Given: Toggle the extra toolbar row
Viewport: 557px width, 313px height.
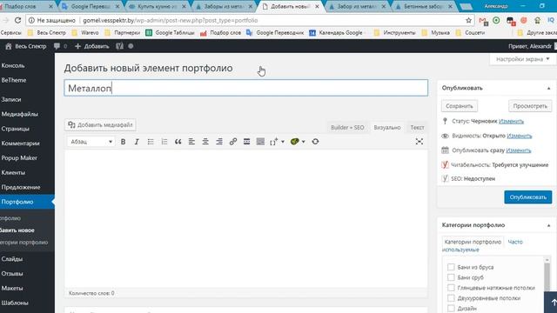Looking at the screenshot, I should [260, 142].
